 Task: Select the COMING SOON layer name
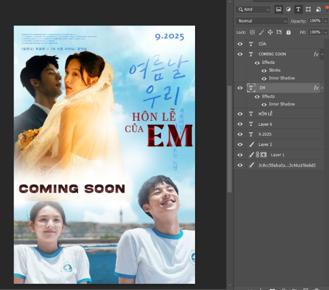tap(272, 54)
